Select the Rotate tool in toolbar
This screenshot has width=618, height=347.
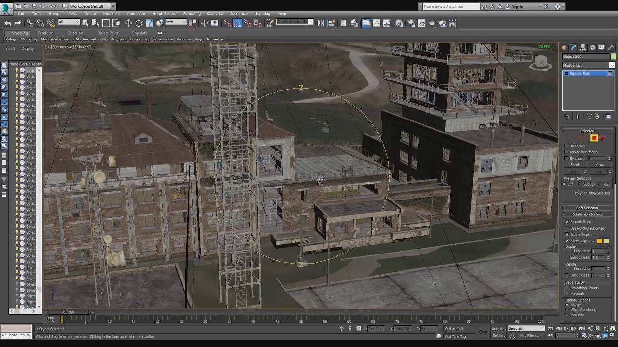pyautogui.click(x=139, y=23)
